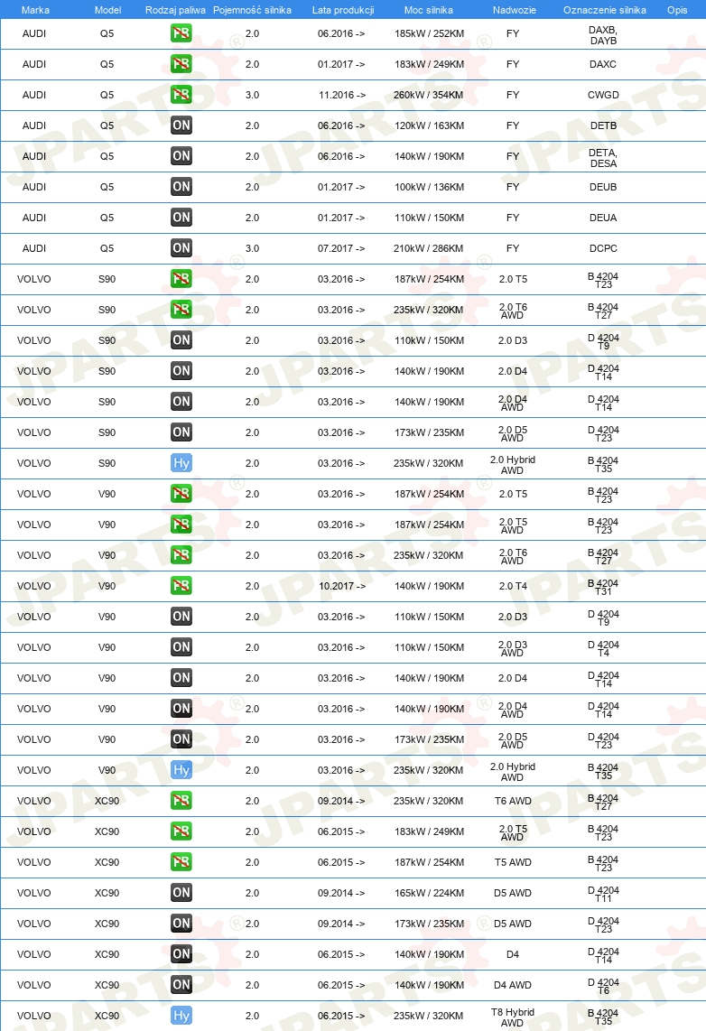Click the petrol icon in the Volvo XC90 T6 AWD row

coord(181,800)
